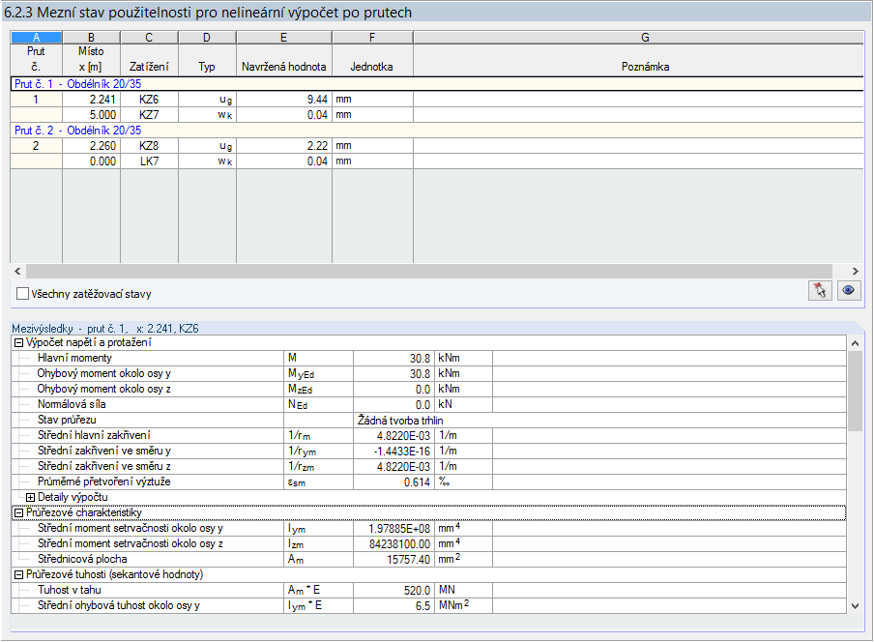Click the horizontal scrollbar track of table
The width and height of the screenshot is (874, 642).
429,272
